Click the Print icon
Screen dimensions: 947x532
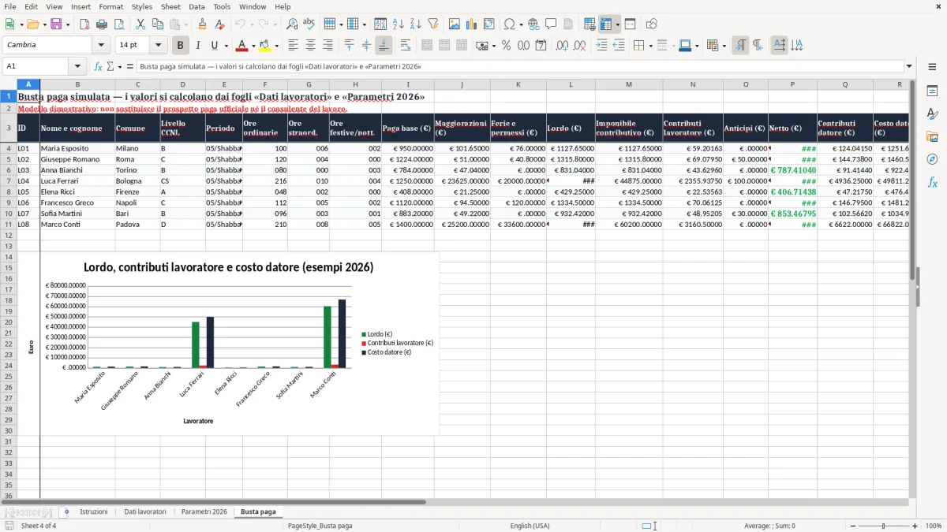click(102, 24)
